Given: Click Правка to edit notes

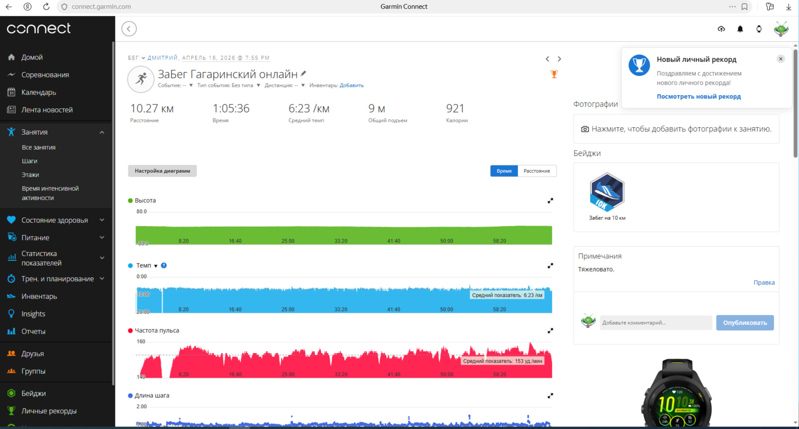Looking at the screenshot, I should [x=764, y=282].
